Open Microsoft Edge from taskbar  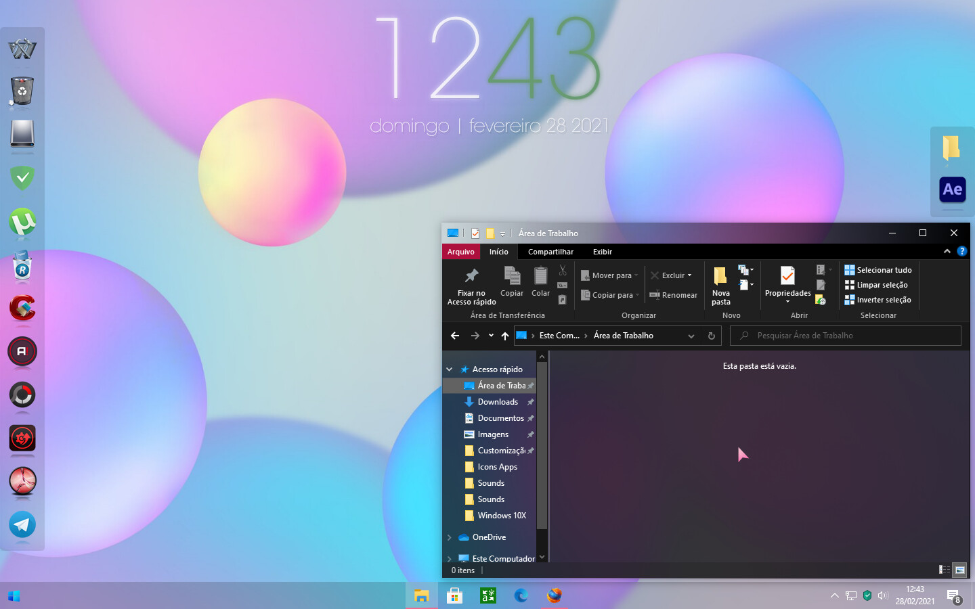521,595
